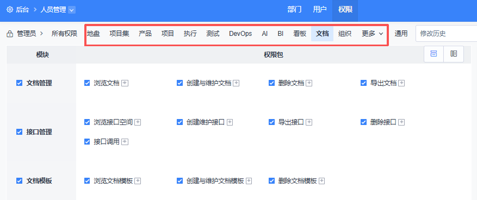Toggle the 删除接口 checkbox
The height and width of the screenshot is (200, 477).
[363, 122]
